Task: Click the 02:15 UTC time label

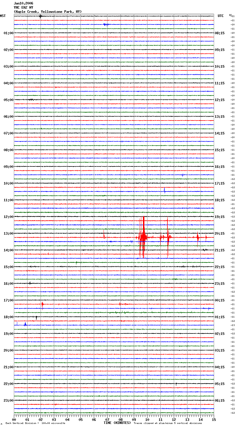Action: pyautogui.click(x=220, y=334)
